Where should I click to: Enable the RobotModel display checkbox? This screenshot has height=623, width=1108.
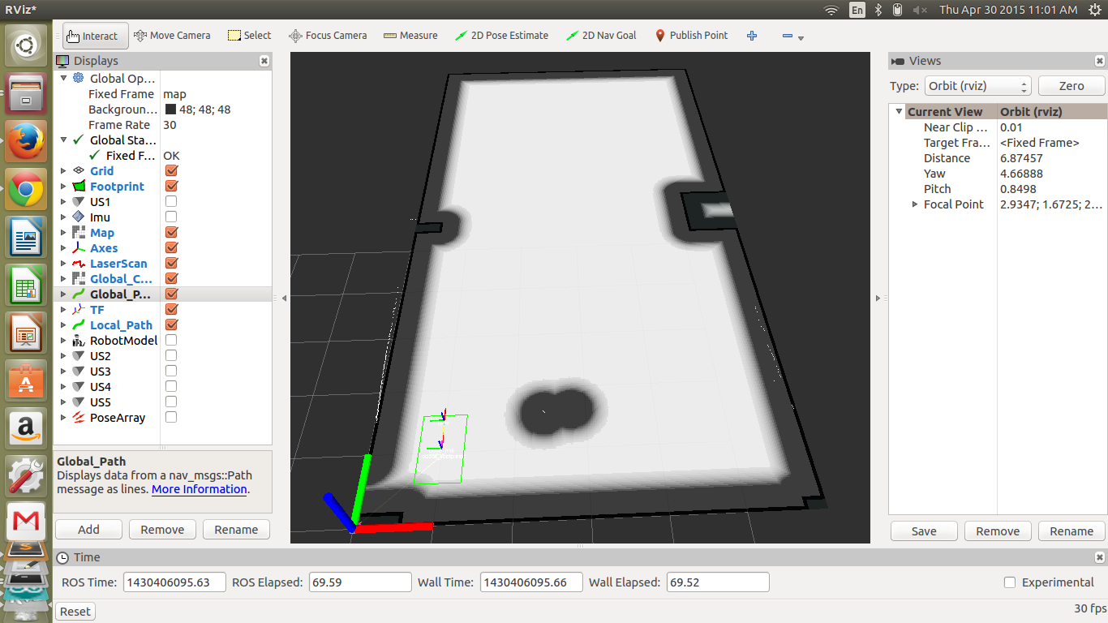(x=171, y=340)
